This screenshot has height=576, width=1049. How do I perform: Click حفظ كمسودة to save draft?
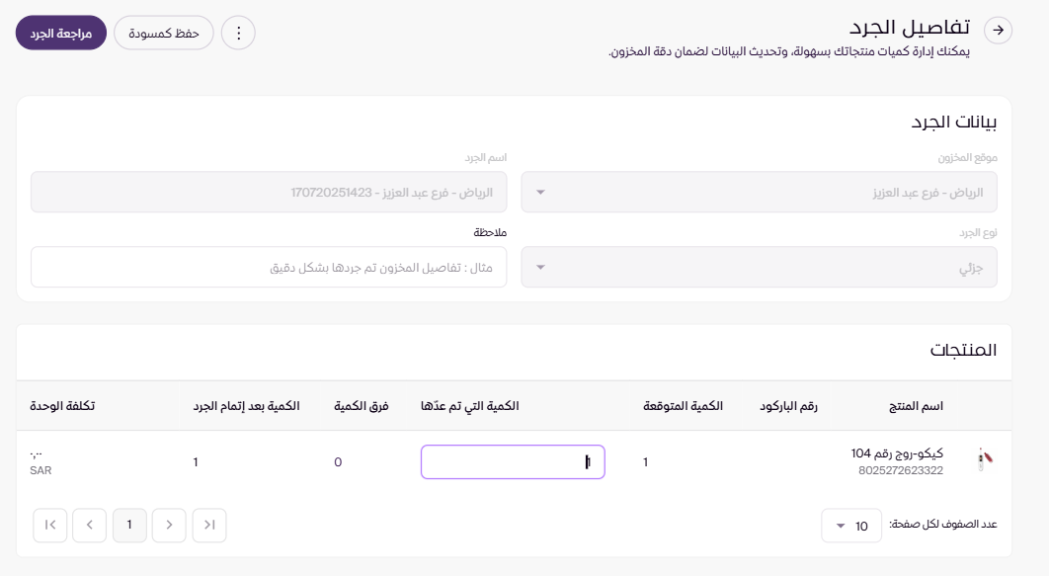pyautogui.click(x=164, y=33)
